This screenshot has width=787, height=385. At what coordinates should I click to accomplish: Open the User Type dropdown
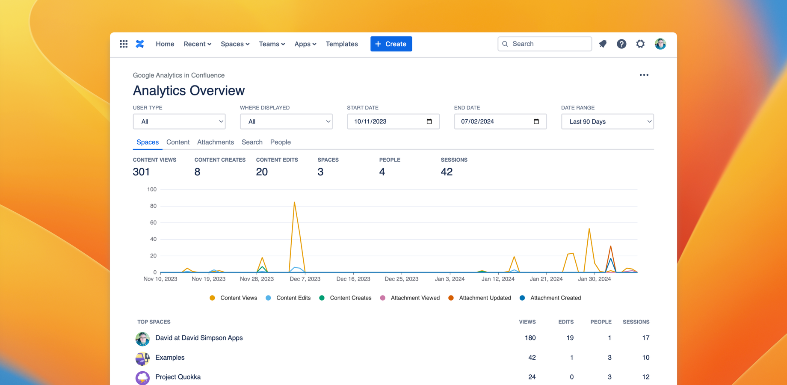(x=179, y=121)
